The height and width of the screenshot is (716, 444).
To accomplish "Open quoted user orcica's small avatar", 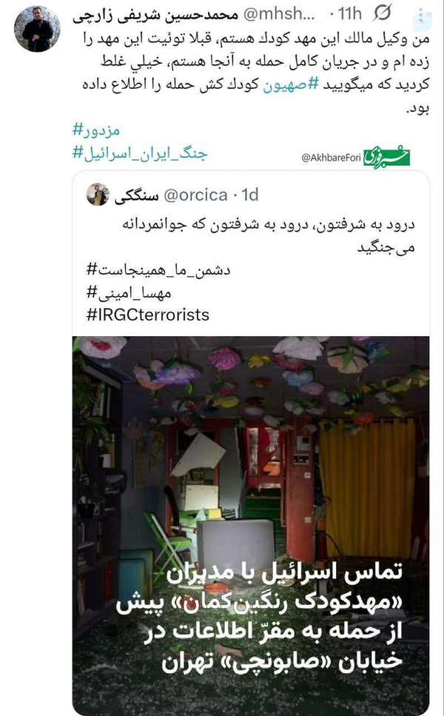I will tap(98, 195).
